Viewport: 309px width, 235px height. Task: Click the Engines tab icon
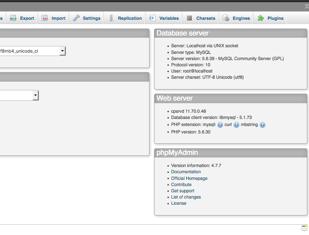(x=226, y=18)
